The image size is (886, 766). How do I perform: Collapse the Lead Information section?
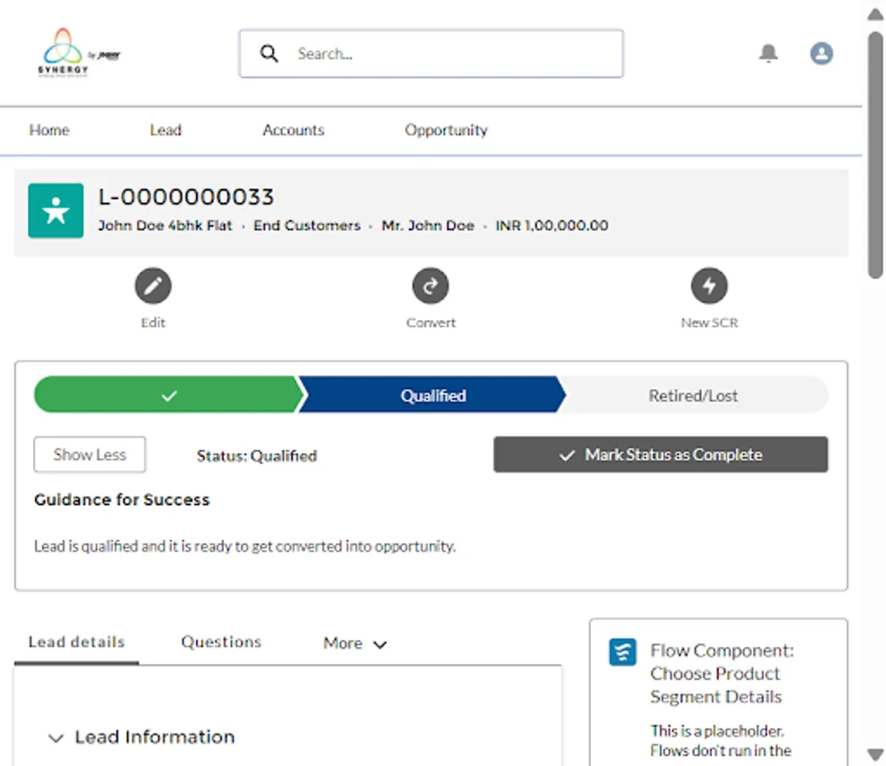(56, 738)
